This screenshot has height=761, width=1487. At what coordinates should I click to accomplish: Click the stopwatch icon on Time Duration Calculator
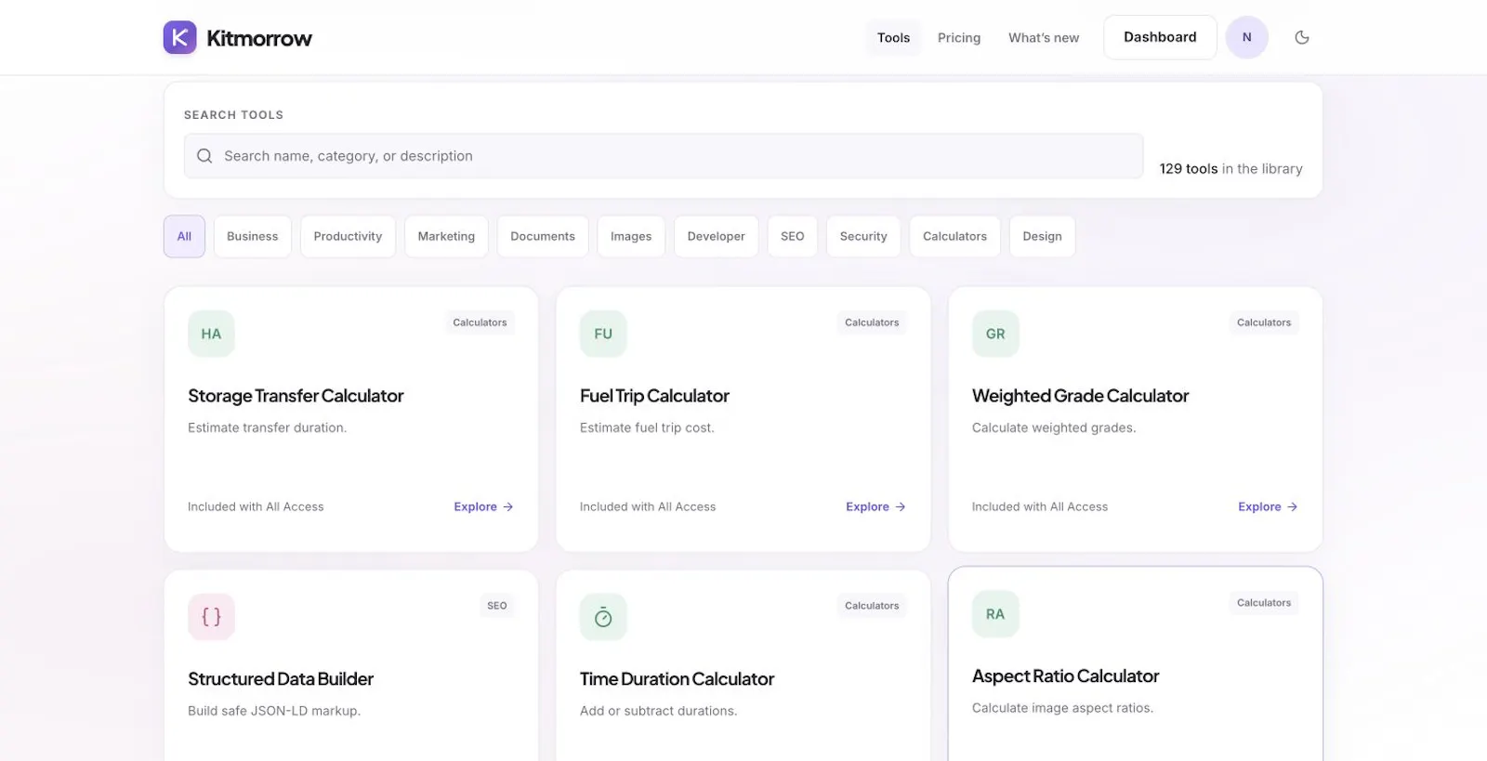pyautogui.click(x=603, y=617)
